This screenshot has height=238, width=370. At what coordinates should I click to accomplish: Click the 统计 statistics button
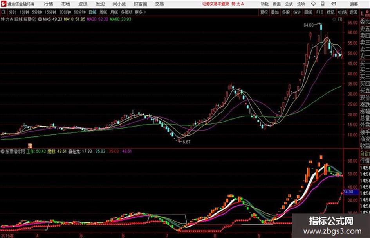tap(297, 12)
